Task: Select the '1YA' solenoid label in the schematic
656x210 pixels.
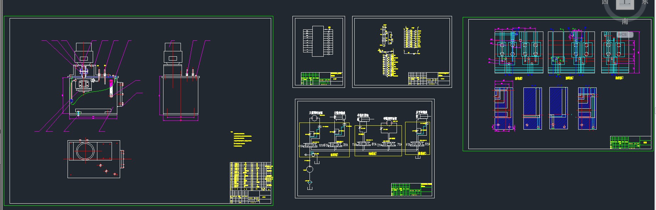Action: (354, 144)
